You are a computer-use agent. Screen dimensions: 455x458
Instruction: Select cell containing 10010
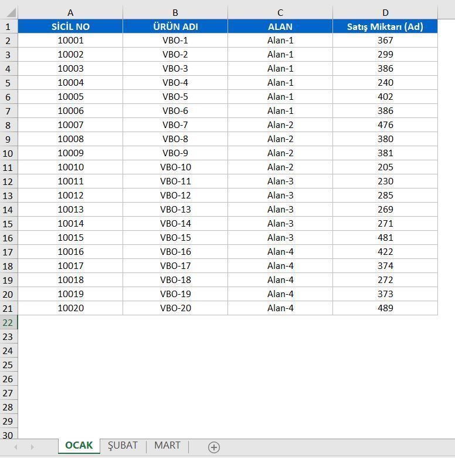[x=70, y=167]
